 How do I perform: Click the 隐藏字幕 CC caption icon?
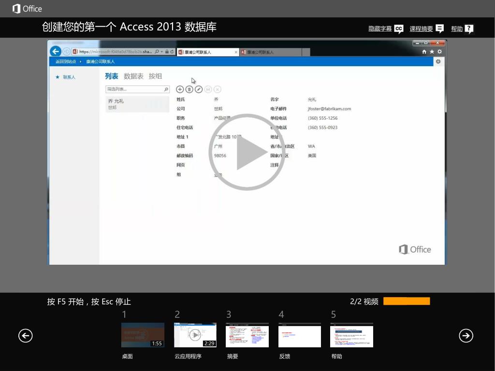(399, 29)
